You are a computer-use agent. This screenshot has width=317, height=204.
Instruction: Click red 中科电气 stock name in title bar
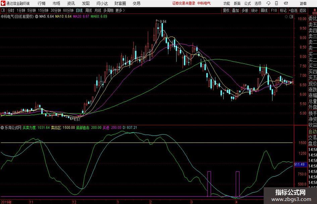pyautogui.click(x=204, y=3)
